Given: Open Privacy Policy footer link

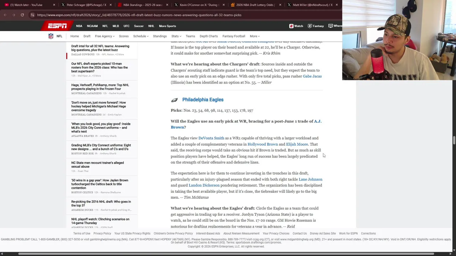Looking at the screenshot, I should [102, 234].
